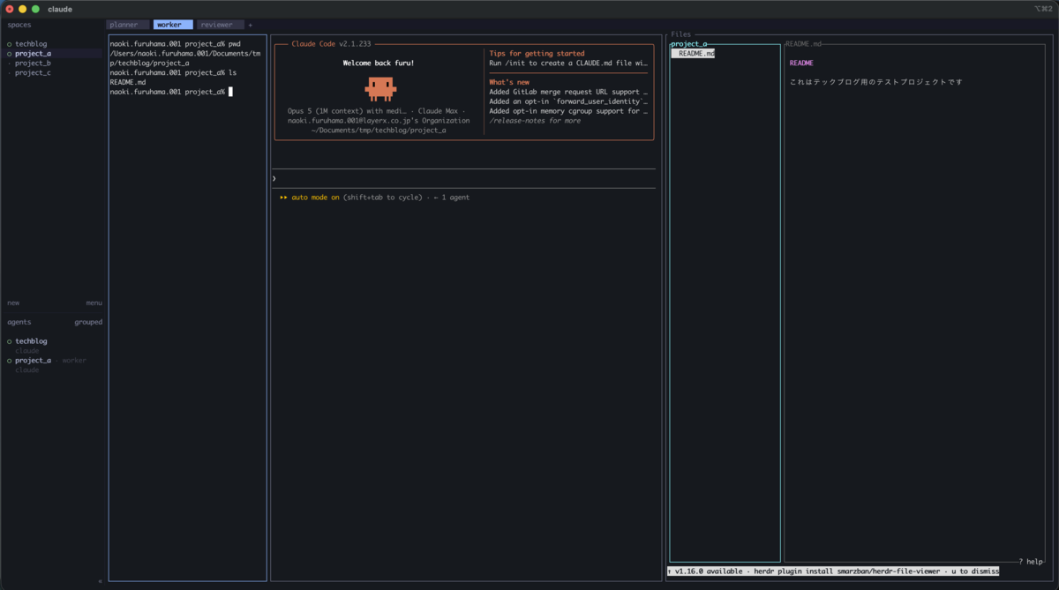Add a new tab with the plus button
Screen dimensions: 1059x590
click(x=251, y=25)
